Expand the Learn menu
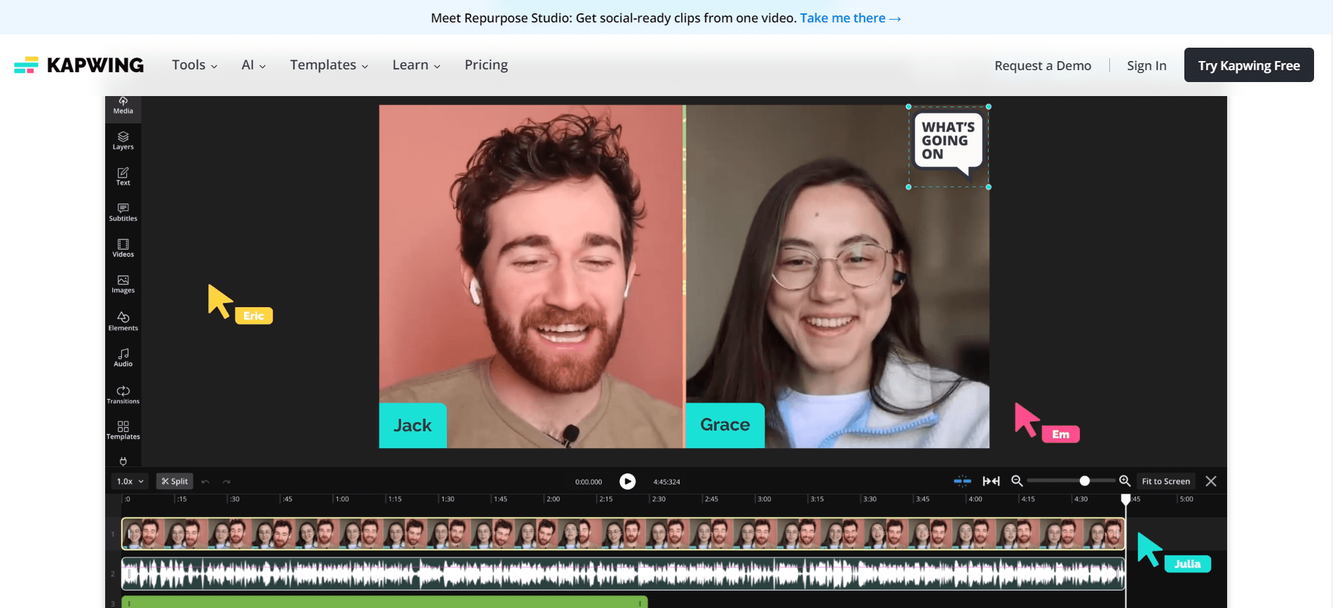1333x608 pixels. pyautogui.click(x=417, y=65)
